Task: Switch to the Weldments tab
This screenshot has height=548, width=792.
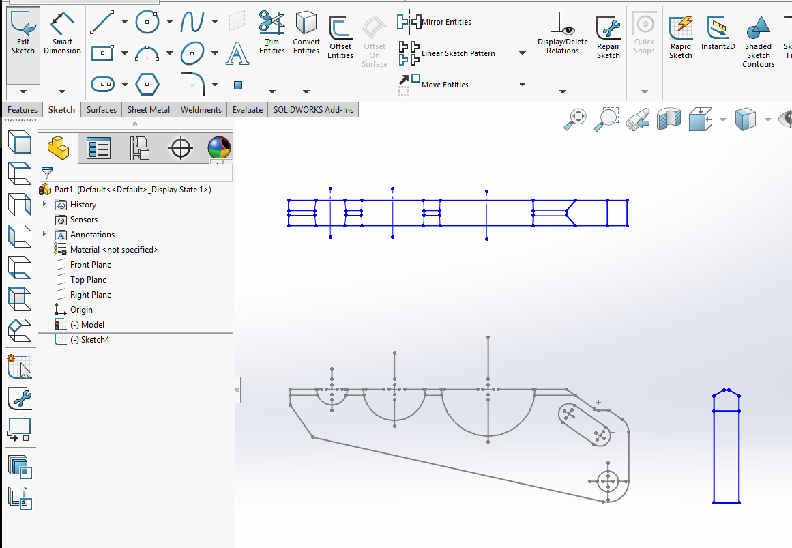Action: pos(201,110)
